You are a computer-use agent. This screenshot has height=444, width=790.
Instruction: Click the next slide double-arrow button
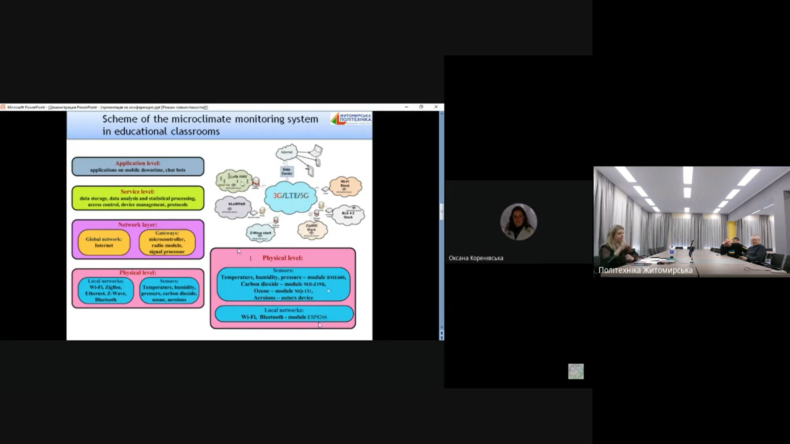tap(441, 338)
